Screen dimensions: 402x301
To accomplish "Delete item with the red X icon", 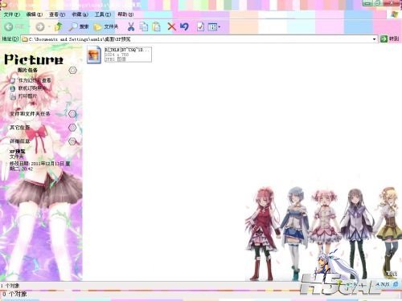I will click(171, 26).
